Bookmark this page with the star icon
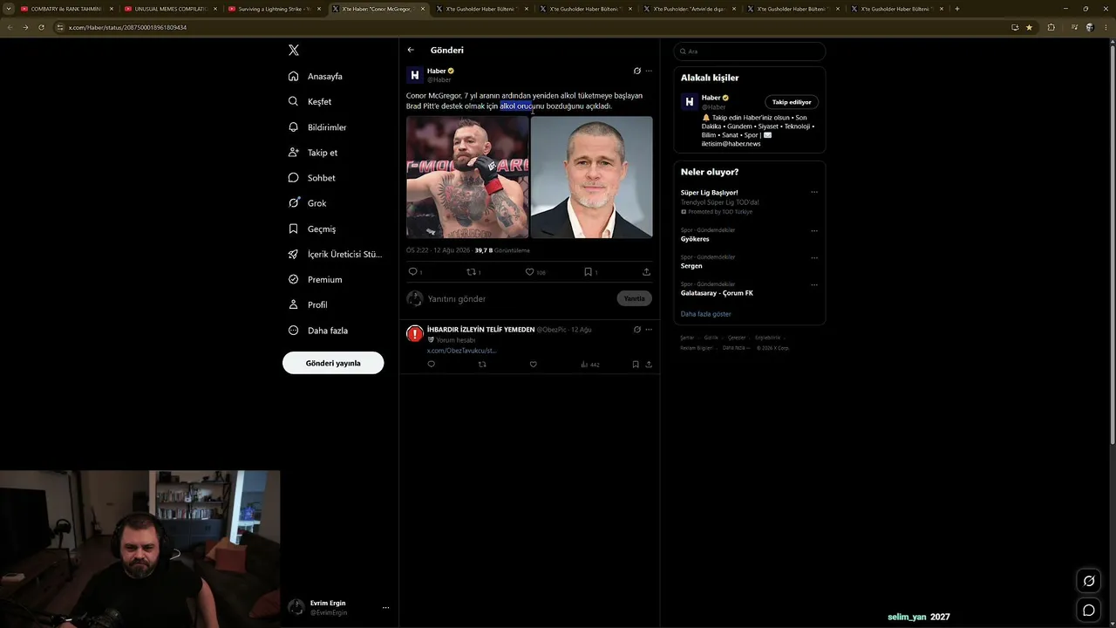 [x=1029, y=27]
